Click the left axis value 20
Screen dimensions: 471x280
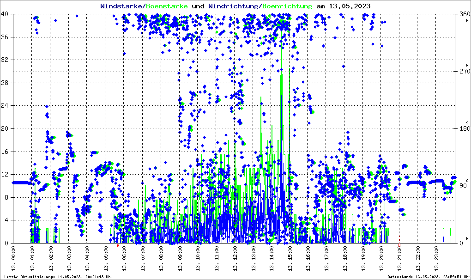[4, 128]
